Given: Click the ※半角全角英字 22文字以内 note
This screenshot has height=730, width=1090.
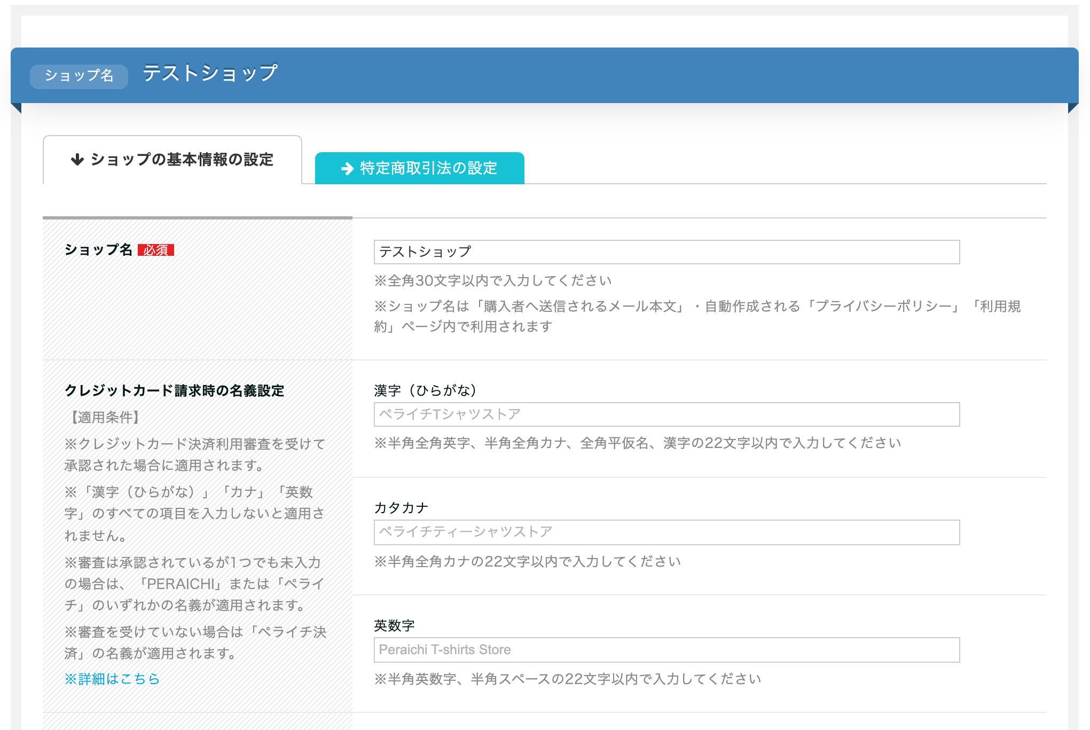Looking at the screenshot, I should tap(638, 443).
